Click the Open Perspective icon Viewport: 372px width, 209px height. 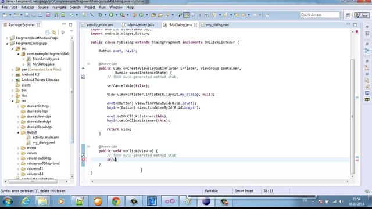[348, 15]
